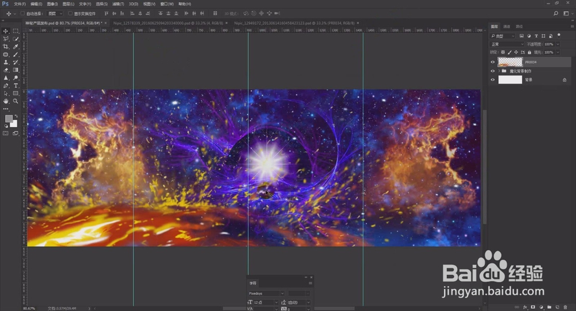Open the 正常 blend mode dropdown
The image size is (576, 311).
pos(507,44)
